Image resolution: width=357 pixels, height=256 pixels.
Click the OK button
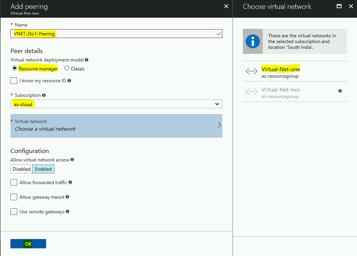point(28,244)
